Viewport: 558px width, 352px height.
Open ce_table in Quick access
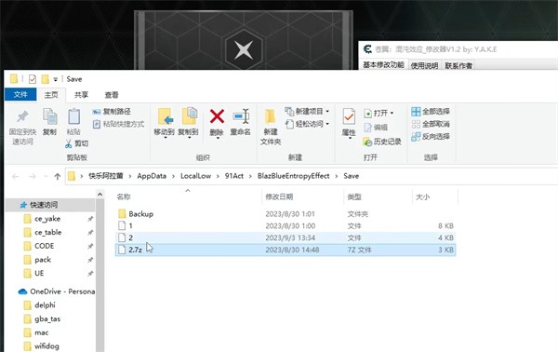[48, 232]
